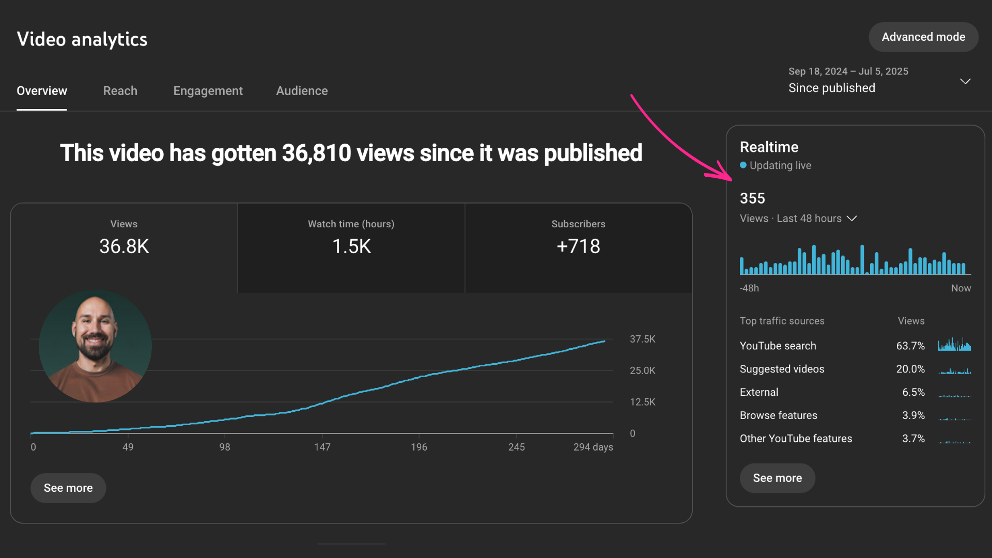Viewport: 992px width, 558px height.
Task: Select the External traffic source row
Action: pyautogui.click(x=855, y=392)
